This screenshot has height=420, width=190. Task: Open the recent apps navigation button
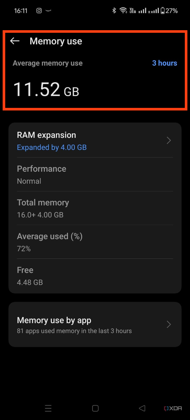pos(48,408)
